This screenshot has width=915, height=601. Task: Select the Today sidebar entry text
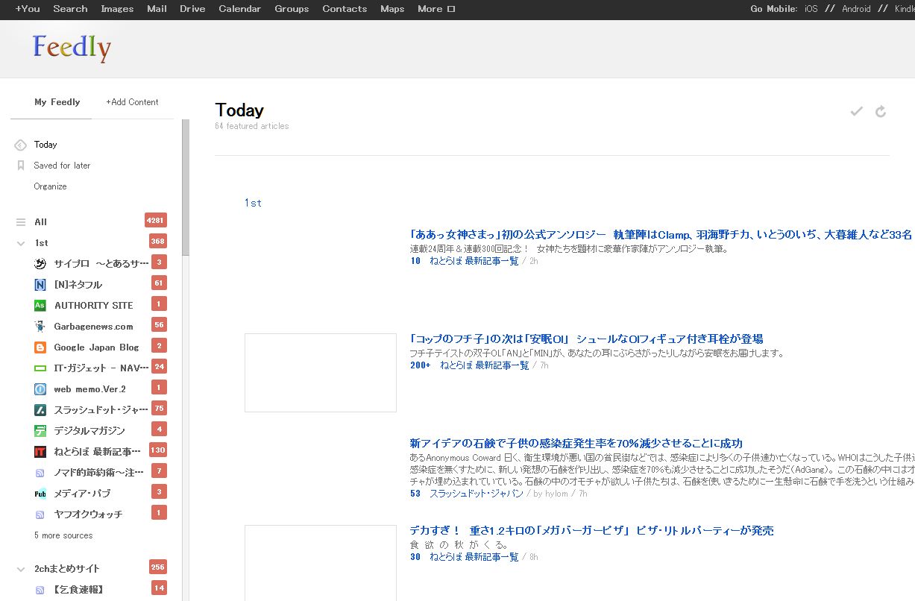[45, 145]
